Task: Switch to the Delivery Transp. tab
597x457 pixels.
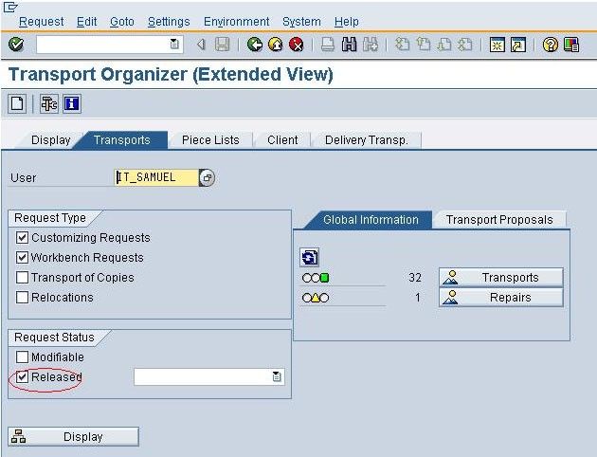Action: pos(367,140)
